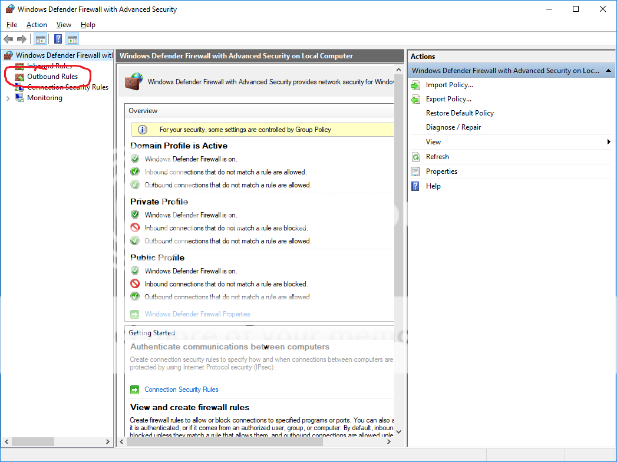Screen dimensions: 617x462
Task: Toggle the Show/Hide Action Pane toolbar icon
Action: (72, 39)
